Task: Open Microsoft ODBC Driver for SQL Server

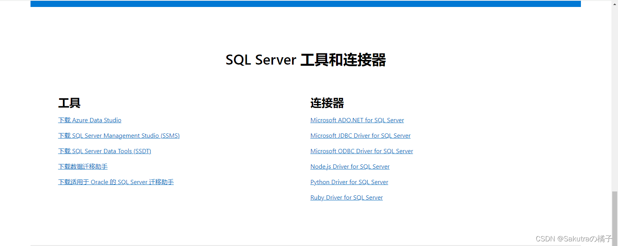Action: [x=362, y=151]
